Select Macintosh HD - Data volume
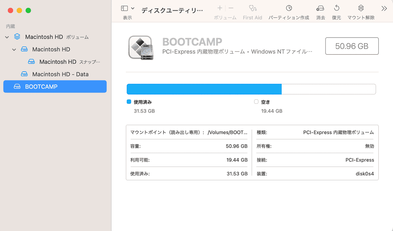 (x=55, y=74)
